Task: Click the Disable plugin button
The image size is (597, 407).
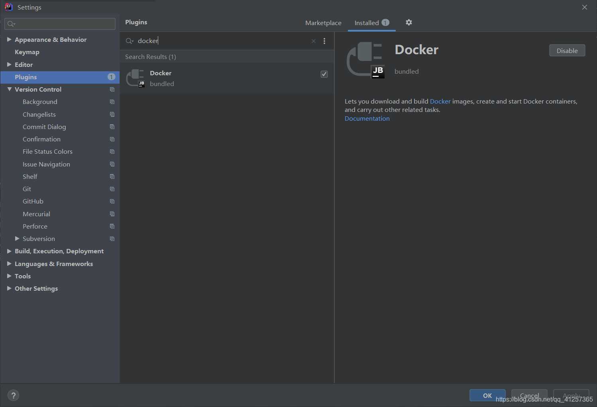Action: tap(567, 51)
